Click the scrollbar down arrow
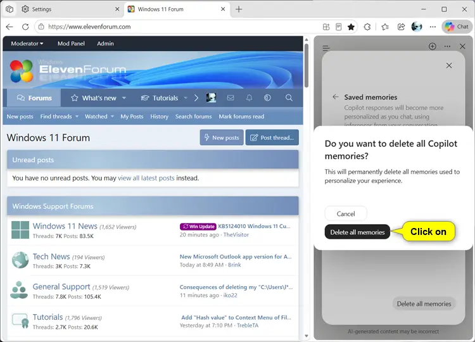 (x=307, y=336)
